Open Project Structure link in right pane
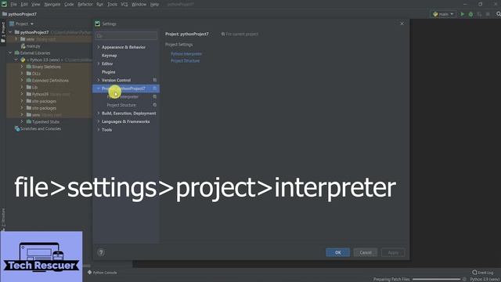Image resolution: width=501 pixels, height=282 pixels. click(x=185, y=61)
